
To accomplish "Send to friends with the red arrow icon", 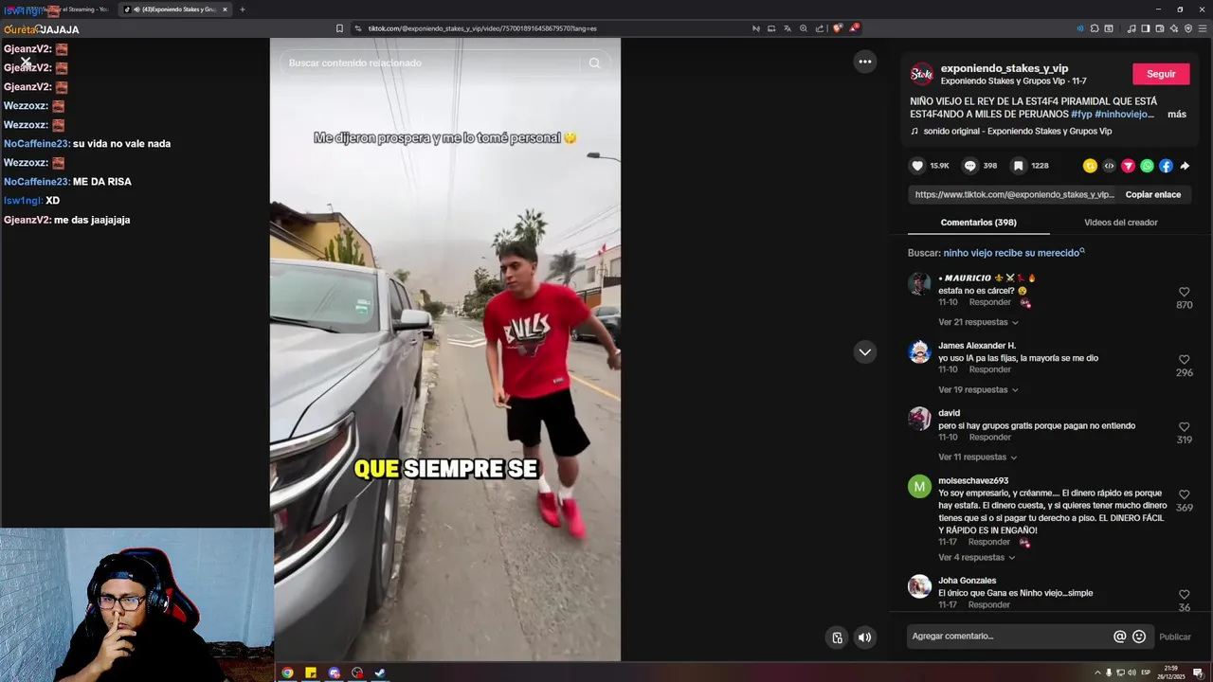I will pyautogui.click(x=1128, y=166).
